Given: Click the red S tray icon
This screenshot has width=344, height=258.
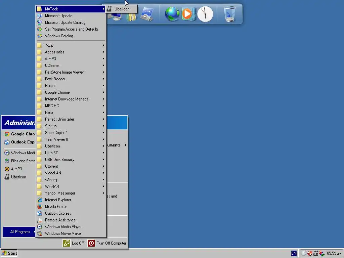Looking at the screenshot, I should tap(321, 253).
